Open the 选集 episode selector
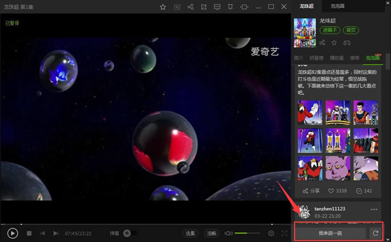This screenshot has height=242, width=391. pyautogui.click(x=190, y=233)
